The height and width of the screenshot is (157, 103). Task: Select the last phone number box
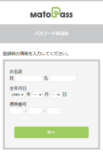coord(54,111)
